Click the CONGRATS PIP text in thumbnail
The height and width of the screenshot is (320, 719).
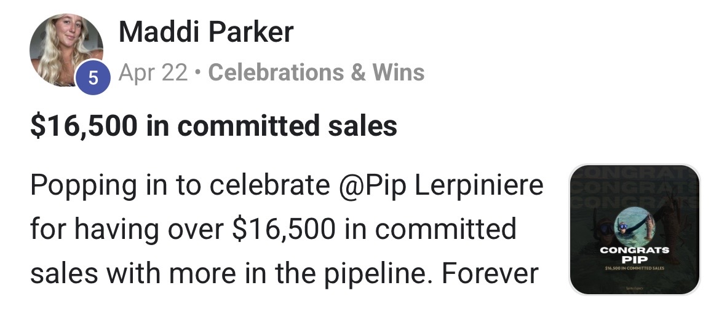635,255
